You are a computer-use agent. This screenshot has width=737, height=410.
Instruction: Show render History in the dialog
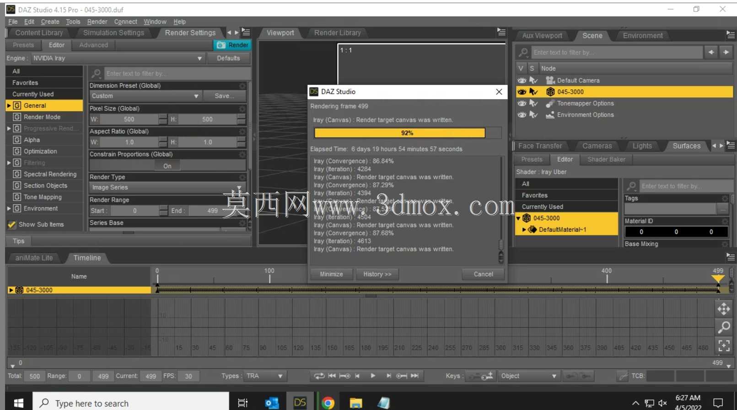[377, 274]
